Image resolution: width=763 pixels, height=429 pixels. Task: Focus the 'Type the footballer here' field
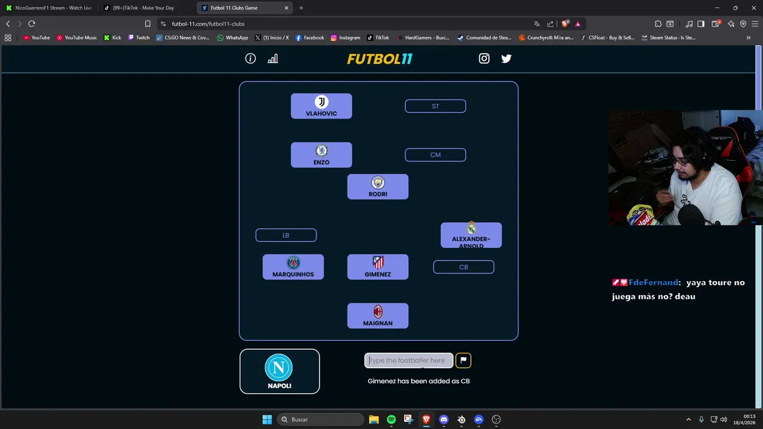point(409,360)
